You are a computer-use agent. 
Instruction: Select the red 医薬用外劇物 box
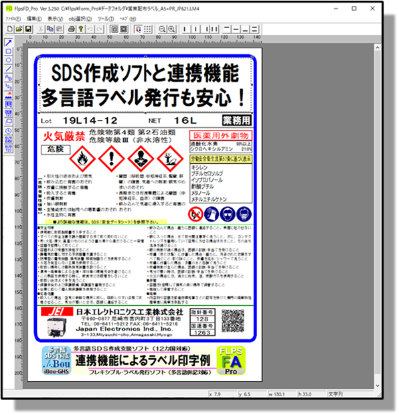click(221, 136)
